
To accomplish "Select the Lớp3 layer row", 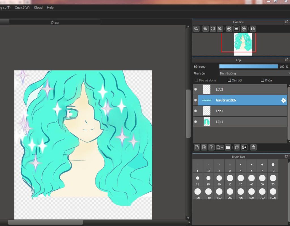I will [240, 111].
